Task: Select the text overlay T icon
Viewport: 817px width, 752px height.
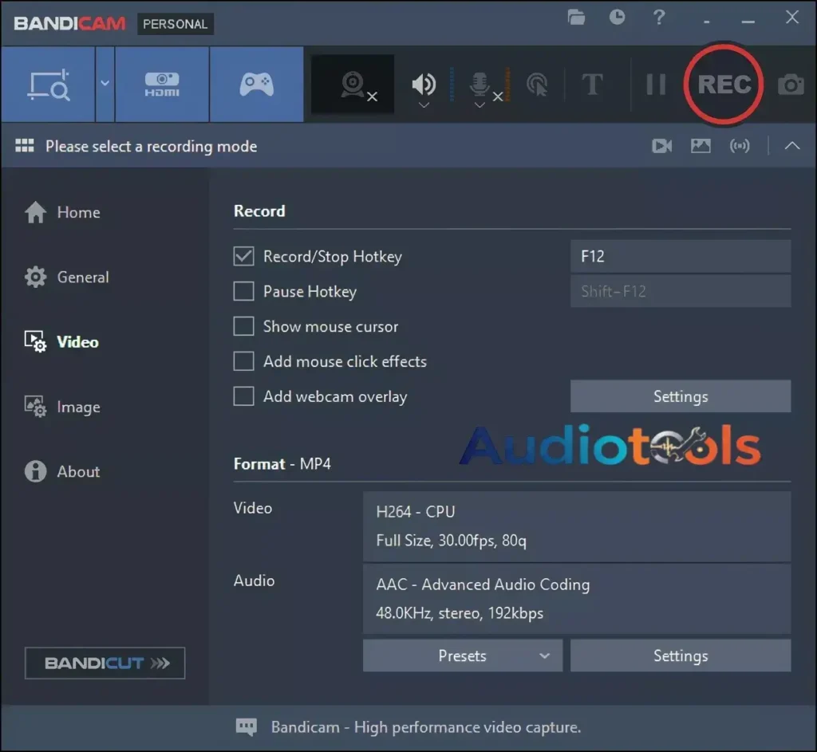Action: [x=592, y=84]
